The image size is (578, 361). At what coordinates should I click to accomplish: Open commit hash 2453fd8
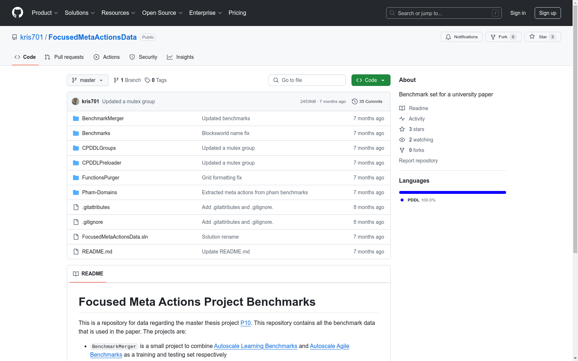[308, 101]
